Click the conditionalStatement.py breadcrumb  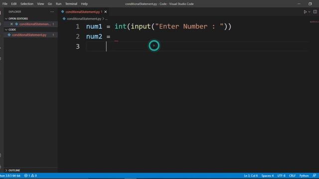click(84, 19)
